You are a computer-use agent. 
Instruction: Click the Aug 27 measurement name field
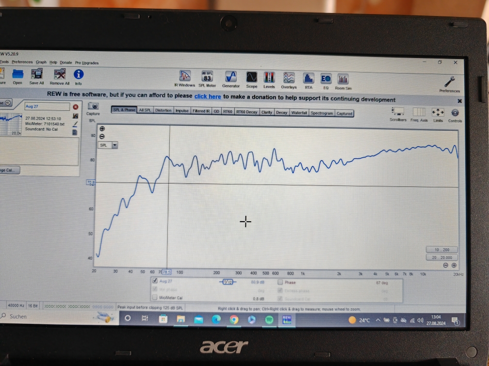[47, 107]
